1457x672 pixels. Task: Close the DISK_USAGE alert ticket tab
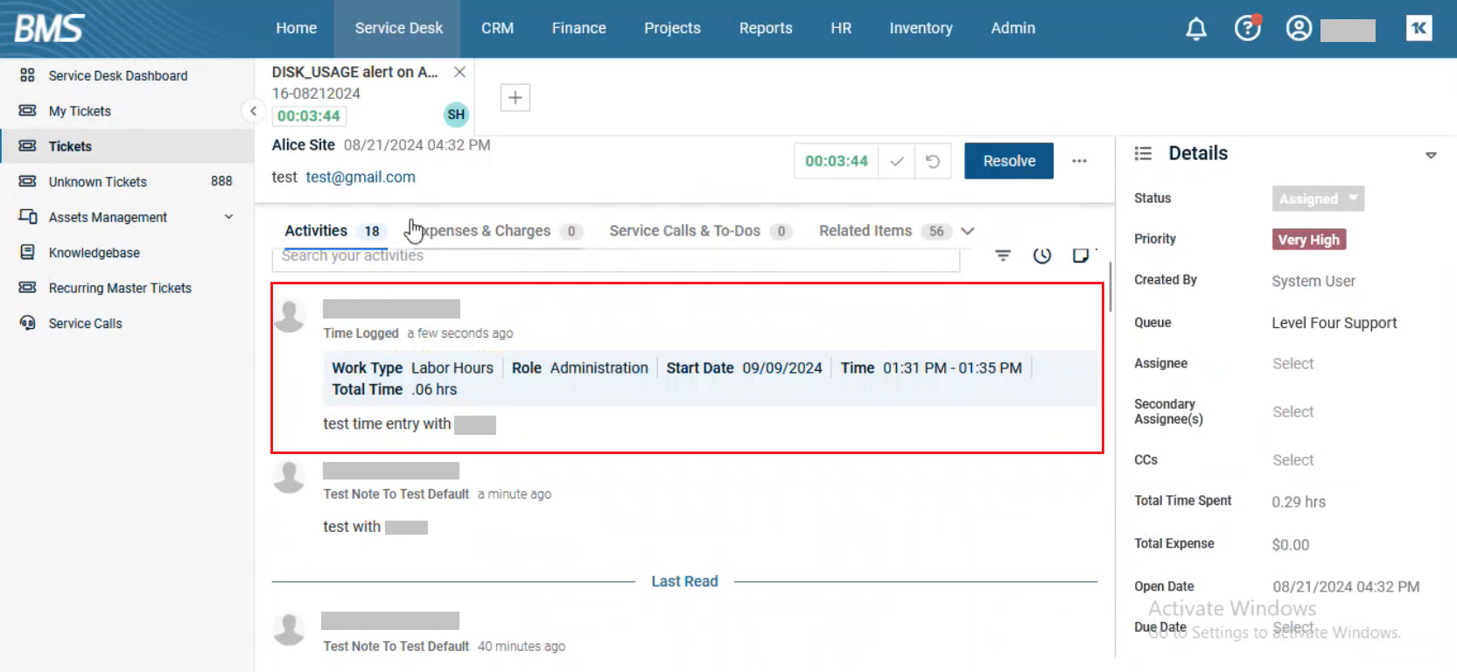point(459,72)
